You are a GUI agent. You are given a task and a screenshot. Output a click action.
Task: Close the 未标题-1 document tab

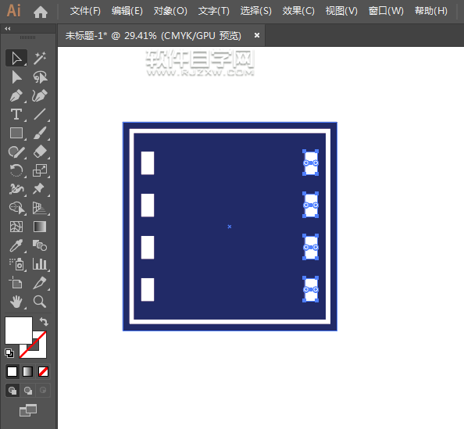tap(257, 35)
